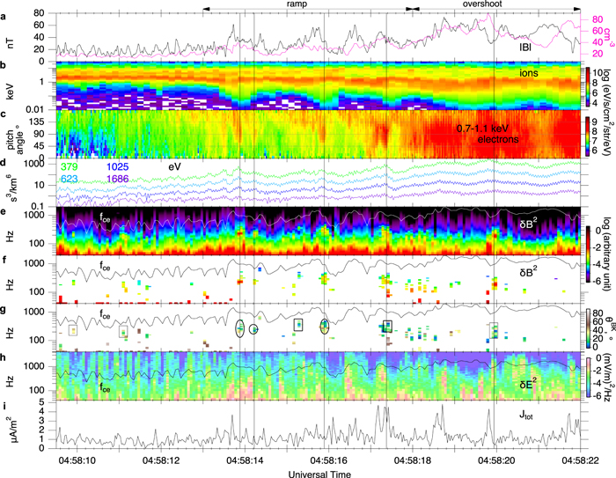The height and width of the screenshot is (478, 616).
Task: Click the 04:58:18 time tick label
Action: point(412,461)
